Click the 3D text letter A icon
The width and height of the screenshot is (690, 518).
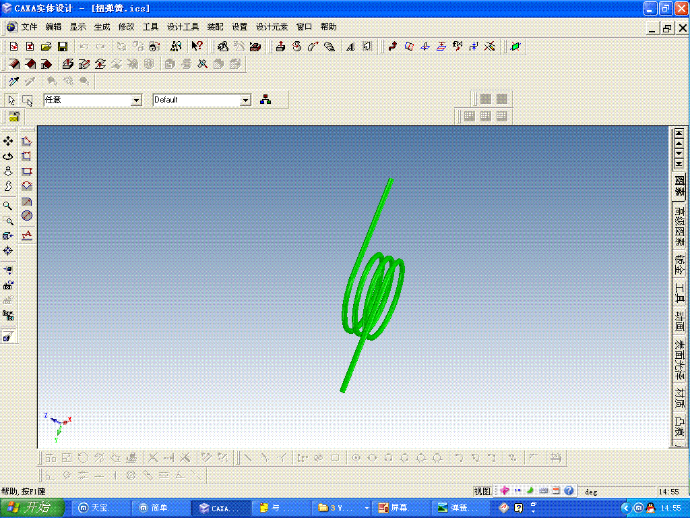(350, 47)
